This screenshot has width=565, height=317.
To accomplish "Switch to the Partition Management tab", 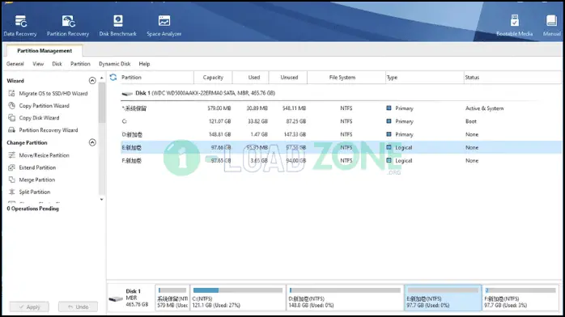I will pyautogui.click(x=45, y=51).
